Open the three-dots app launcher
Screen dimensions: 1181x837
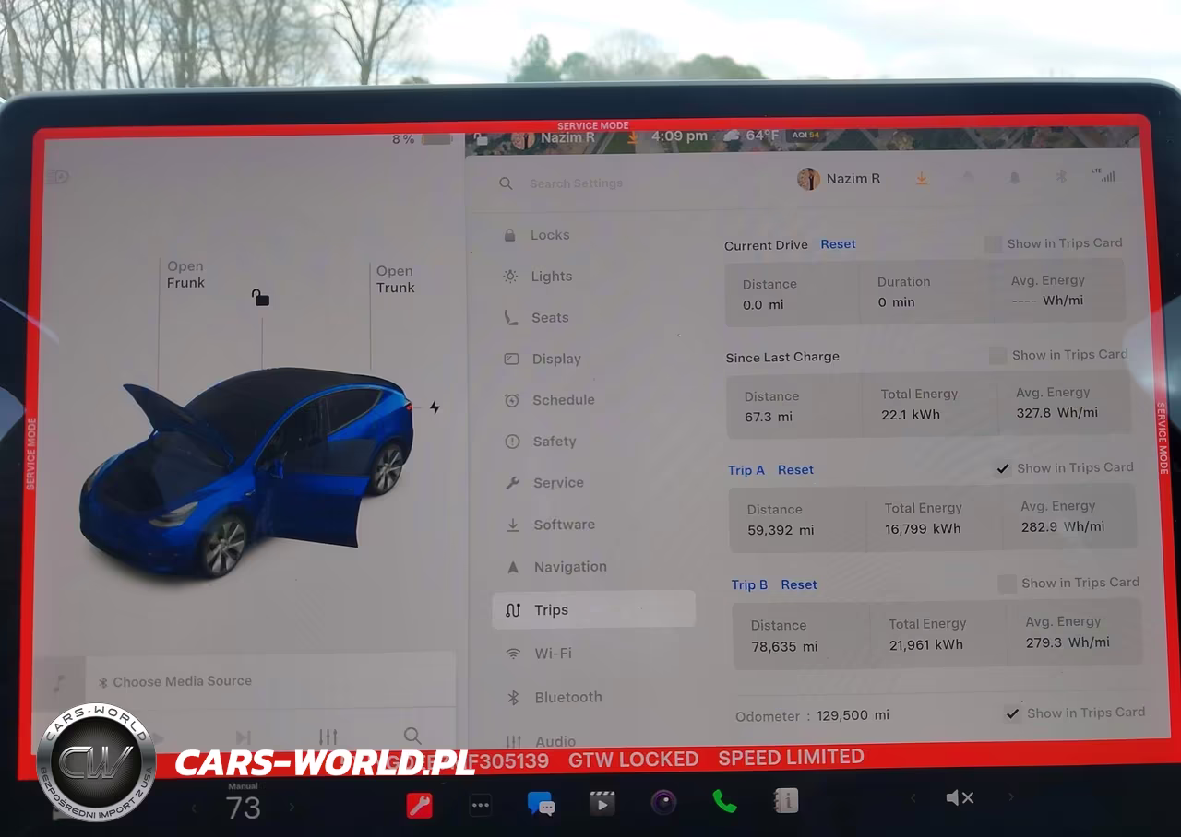tap(480, 805)
